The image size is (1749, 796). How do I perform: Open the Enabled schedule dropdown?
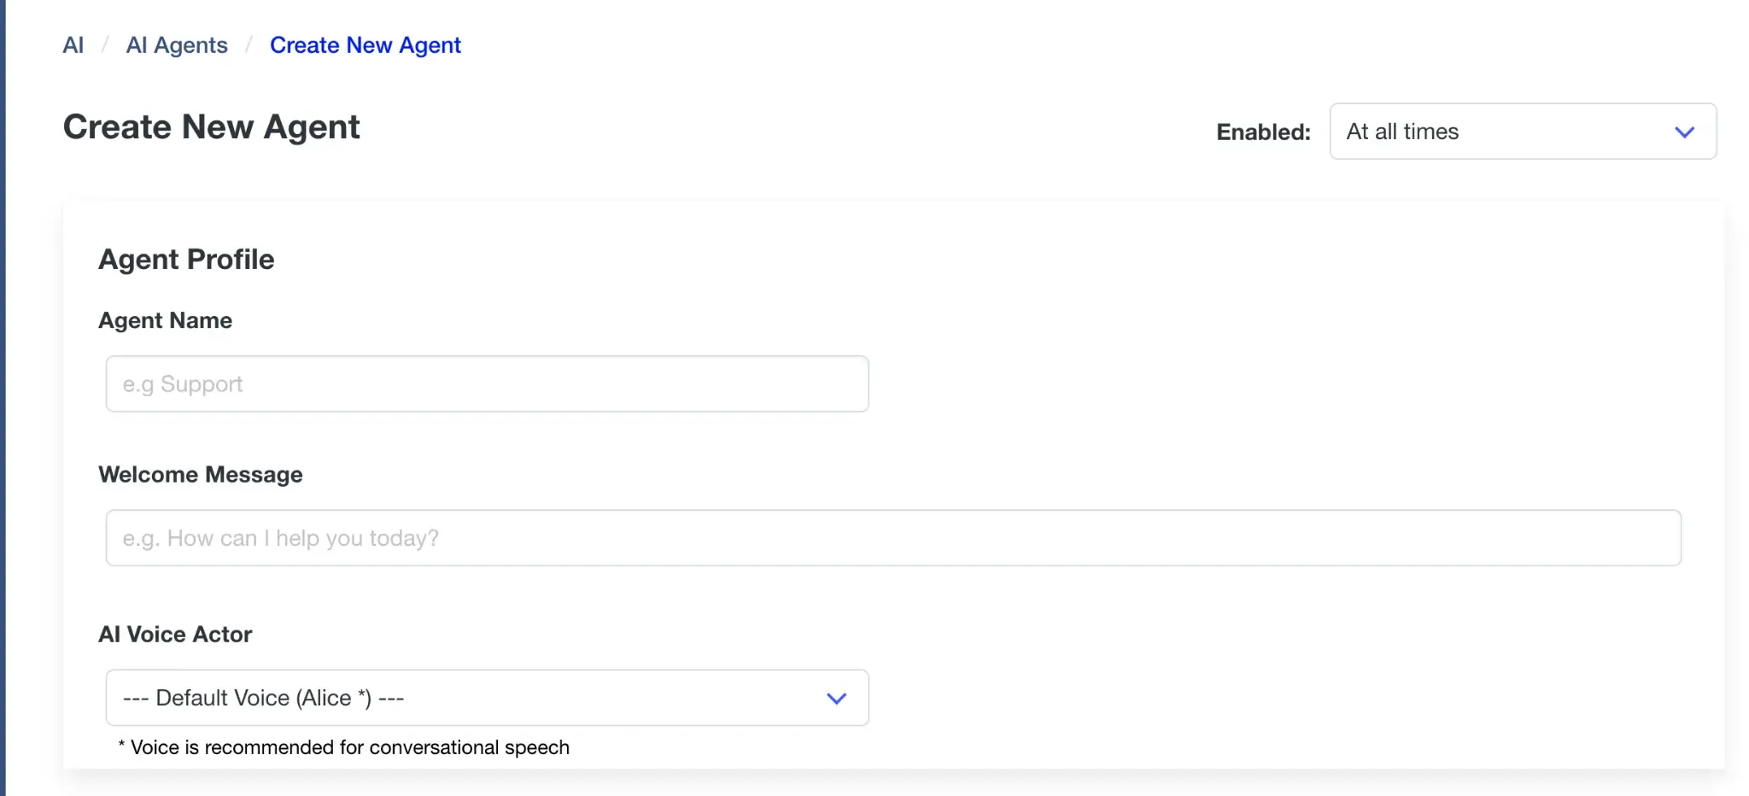[1522, 132]
